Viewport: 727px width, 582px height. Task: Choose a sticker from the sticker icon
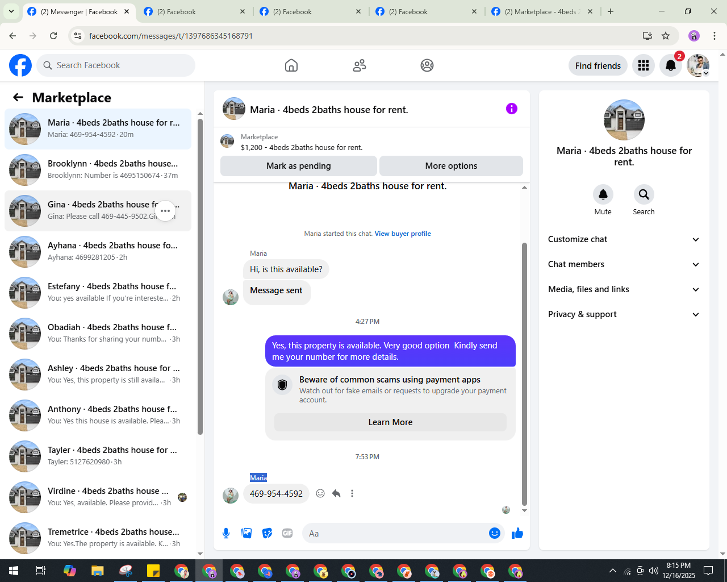(267, 533)
